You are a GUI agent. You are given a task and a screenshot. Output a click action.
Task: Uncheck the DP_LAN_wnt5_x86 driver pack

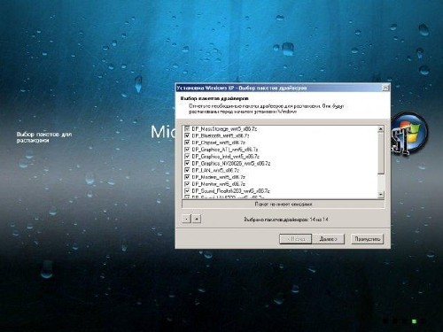pyautogui.click(x=187, y=170)
